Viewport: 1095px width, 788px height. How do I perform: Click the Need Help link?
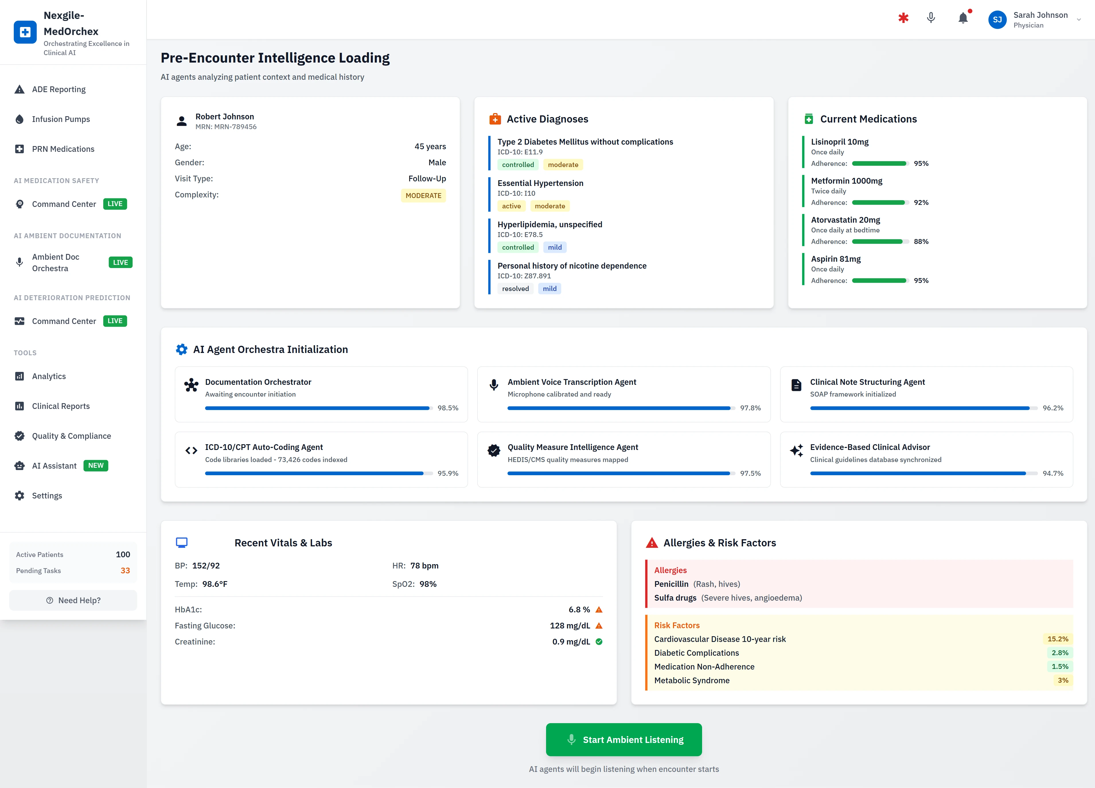tap(73, 600)
